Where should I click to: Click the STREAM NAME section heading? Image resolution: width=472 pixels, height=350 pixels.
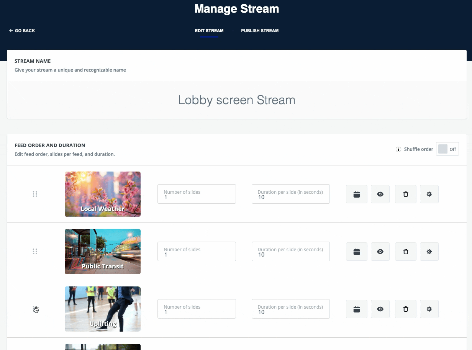coord(33,61)
